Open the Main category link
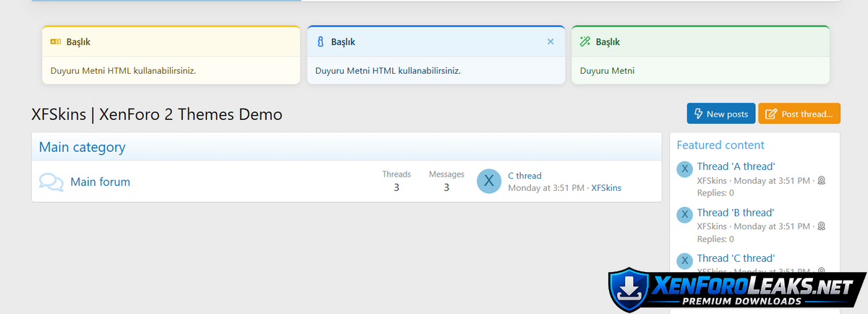The image size is (868, 314). (82, 147)
